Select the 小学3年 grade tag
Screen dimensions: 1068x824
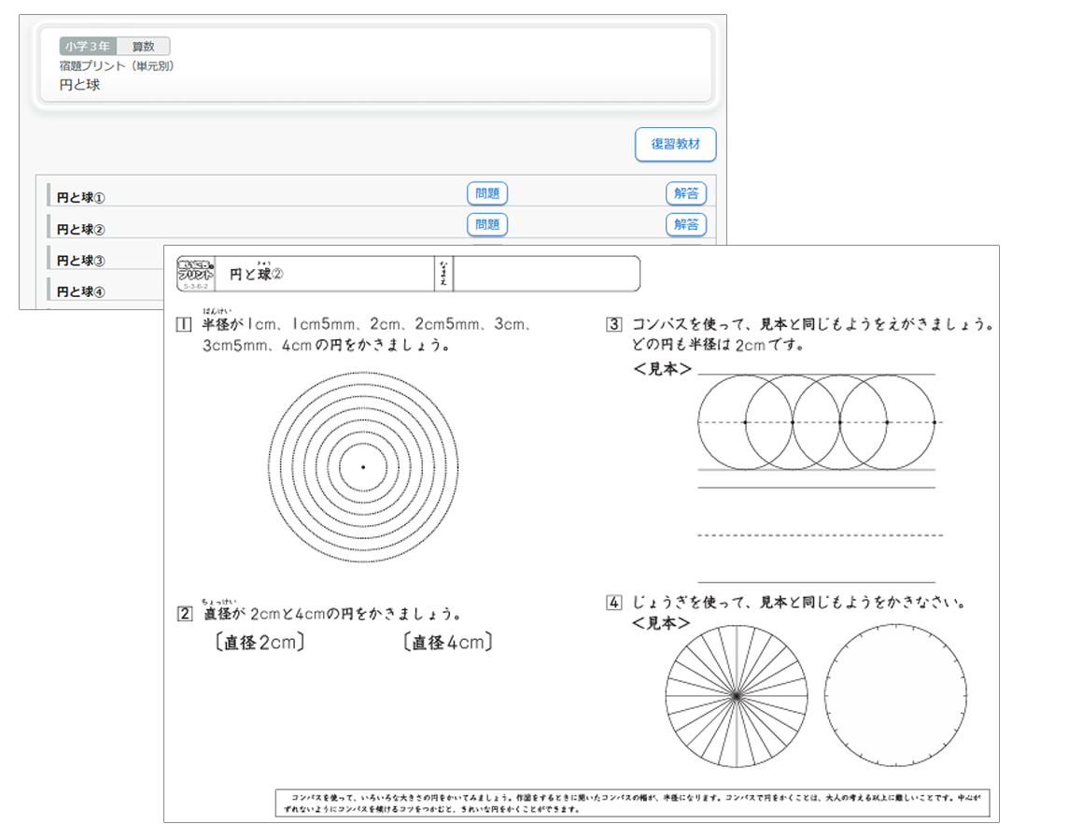pyautogui.click(x=89, y=47)
